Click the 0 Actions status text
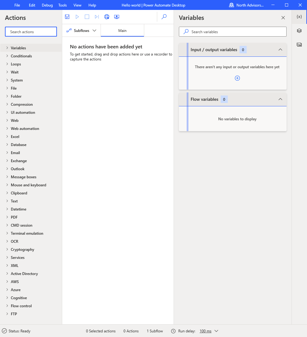Screen dimensions: 307x337 tap(131, 331)
